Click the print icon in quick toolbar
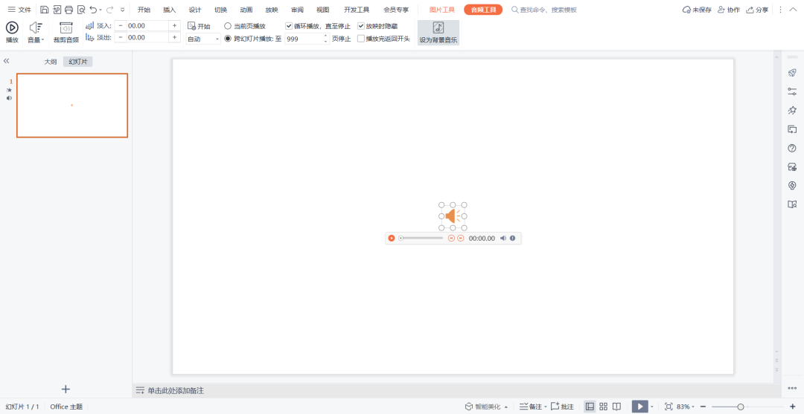Viewport: 804px width, 414px height. (x=68, y=10)
